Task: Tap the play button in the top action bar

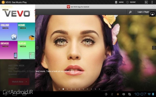Action: click(x=146, y=2)
